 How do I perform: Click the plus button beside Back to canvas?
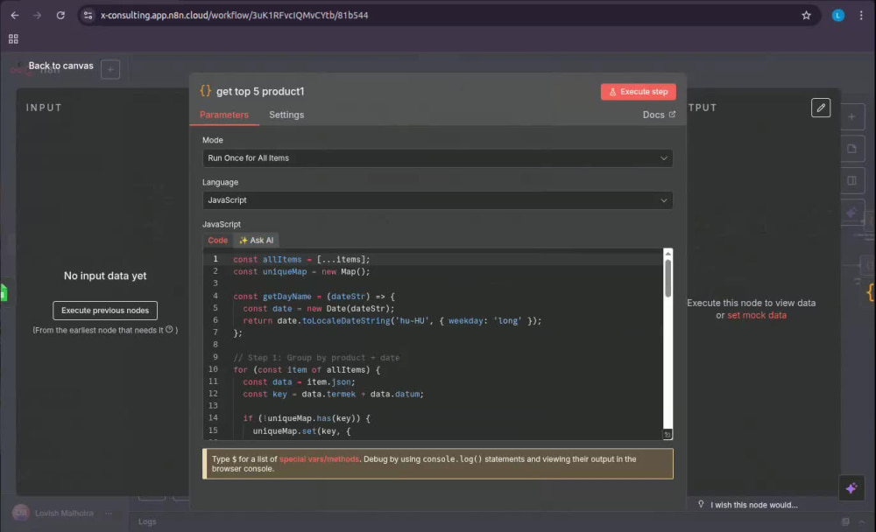pos(110,69)
